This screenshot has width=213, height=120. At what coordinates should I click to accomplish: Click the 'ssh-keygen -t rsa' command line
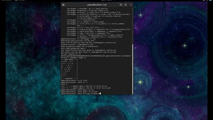tap(78, 39)
